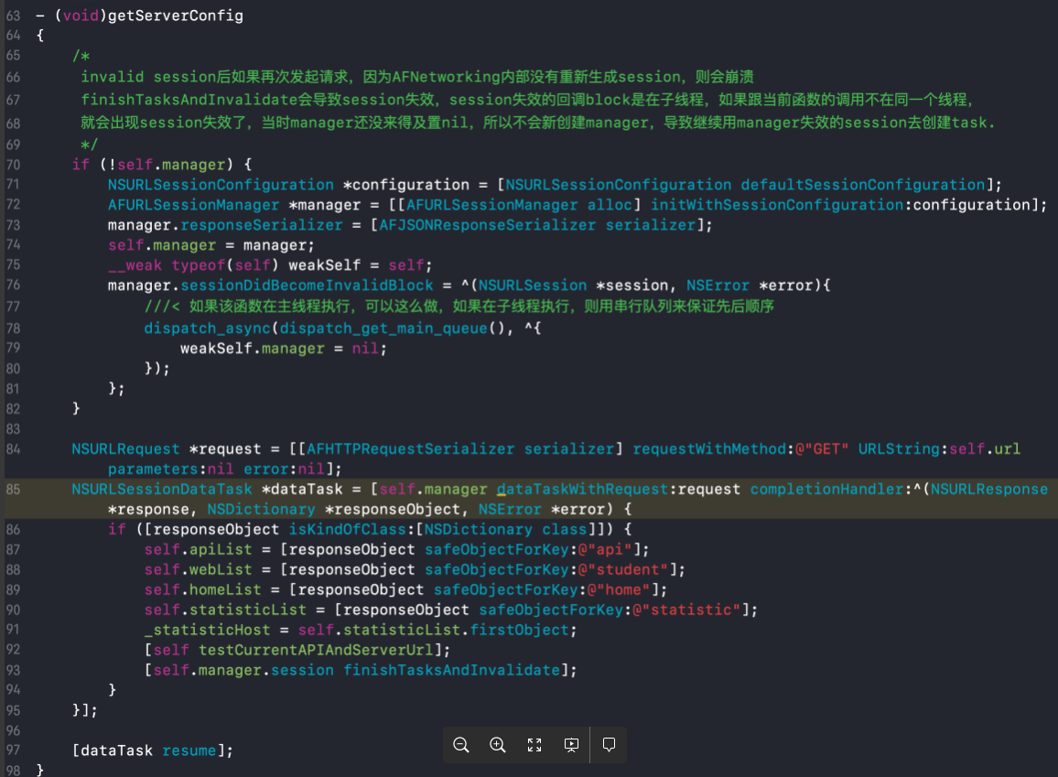The image size is (1058, 777).
Task: Click requestWithMethod on line 84
Action: [x=709, y=448]
